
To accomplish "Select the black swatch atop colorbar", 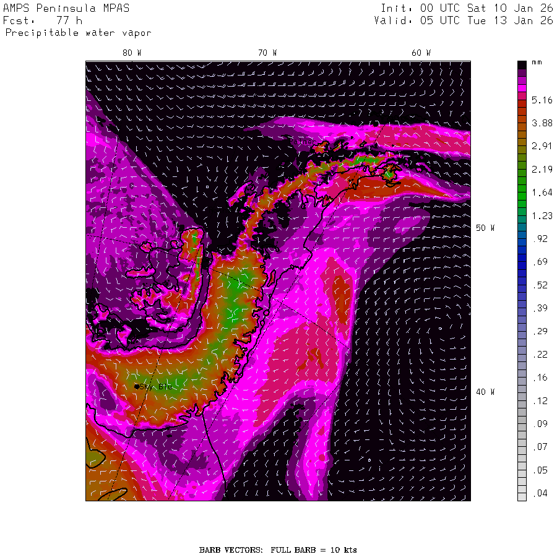I will 522,65.
